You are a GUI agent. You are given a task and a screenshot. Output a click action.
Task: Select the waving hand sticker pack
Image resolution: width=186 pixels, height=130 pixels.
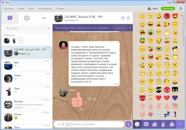coord(163,124)
